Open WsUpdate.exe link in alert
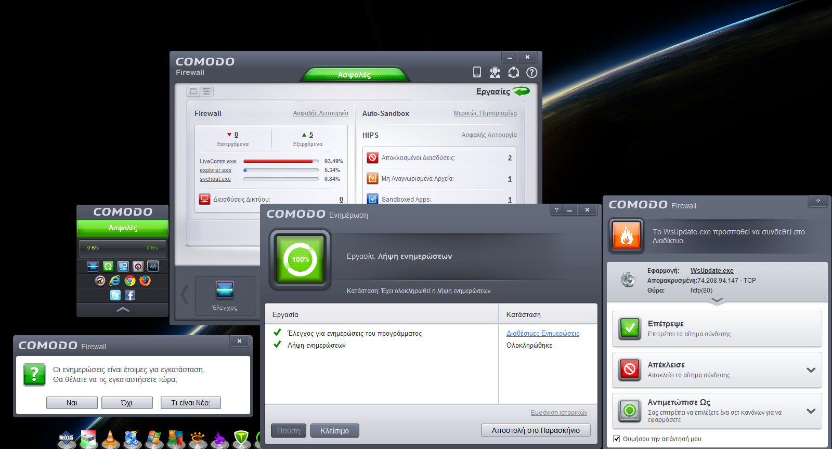The height and width of the screenshot is (449, 832). click(712, 271)
